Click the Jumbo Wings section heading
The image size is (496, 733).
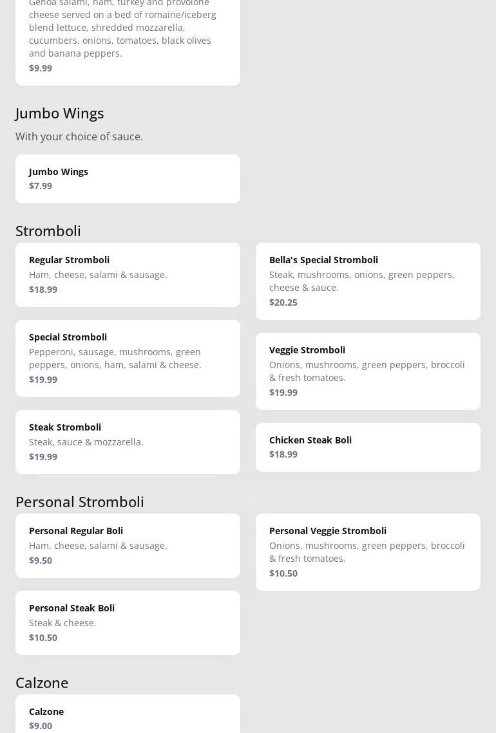click(x=59, y=113)
